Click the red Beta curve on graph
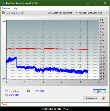 click(x=47, y=48)
